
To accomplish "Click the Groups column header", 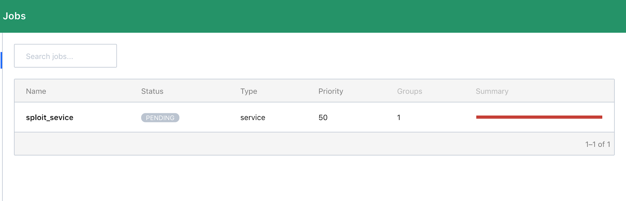I will (410, 91).
